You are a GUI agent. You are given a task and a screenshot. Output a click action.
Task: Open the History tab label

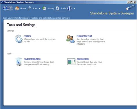(x=51, y=8)
